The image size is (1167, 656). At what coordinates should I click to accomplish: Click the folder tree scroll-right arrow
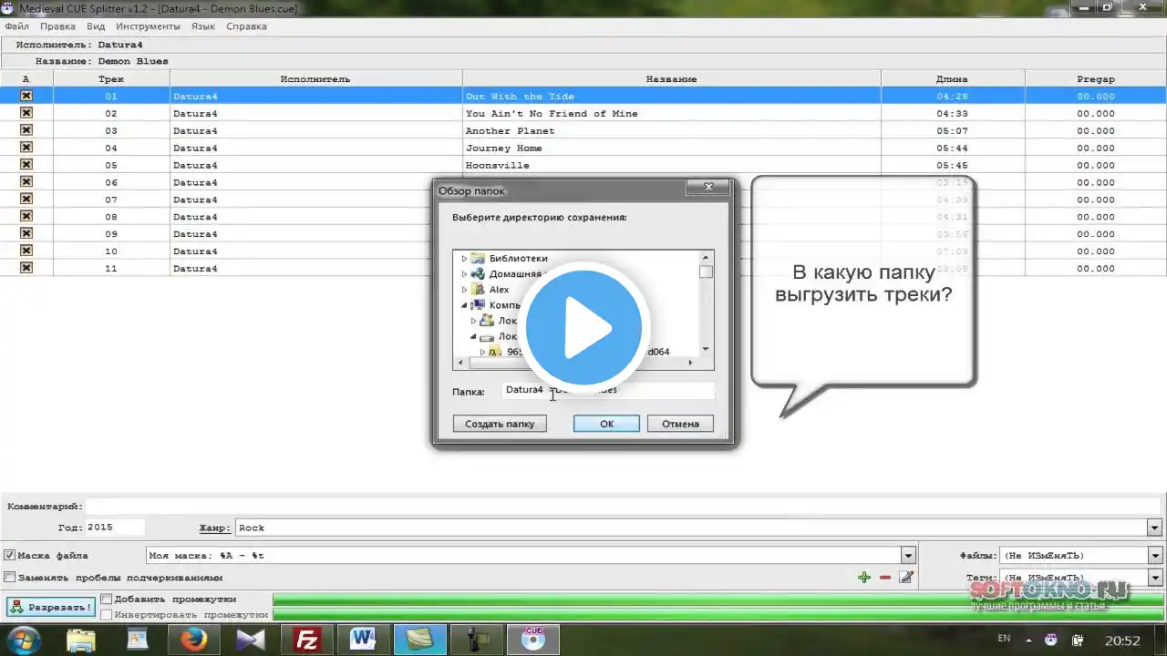690,363
